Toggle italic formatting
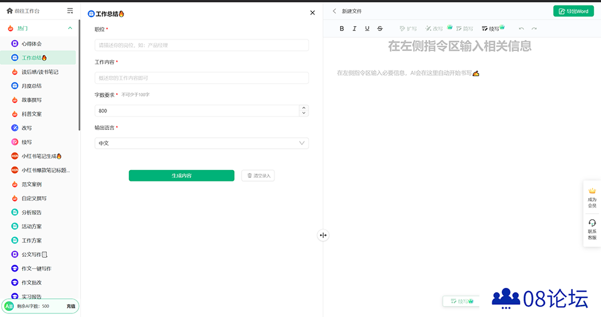This screenshot has width=601, height=317. [355, 29]
